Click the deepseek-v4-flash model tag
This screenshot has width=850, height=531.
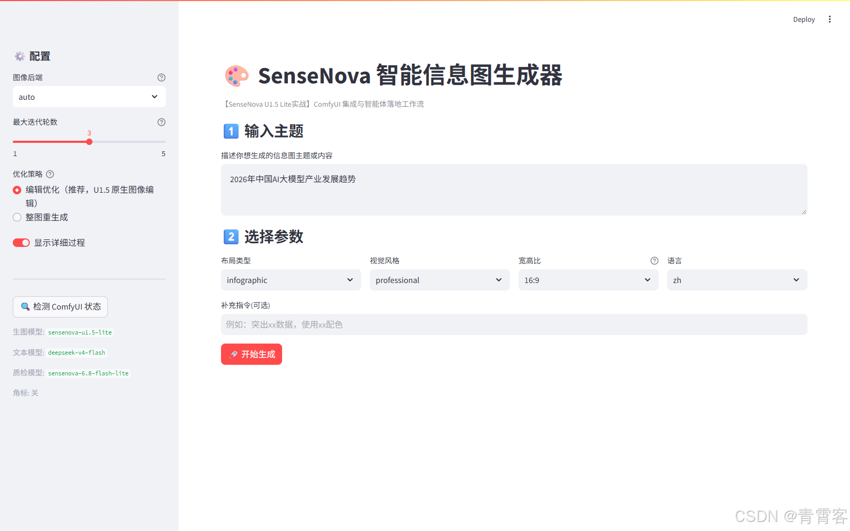[76, 353]
